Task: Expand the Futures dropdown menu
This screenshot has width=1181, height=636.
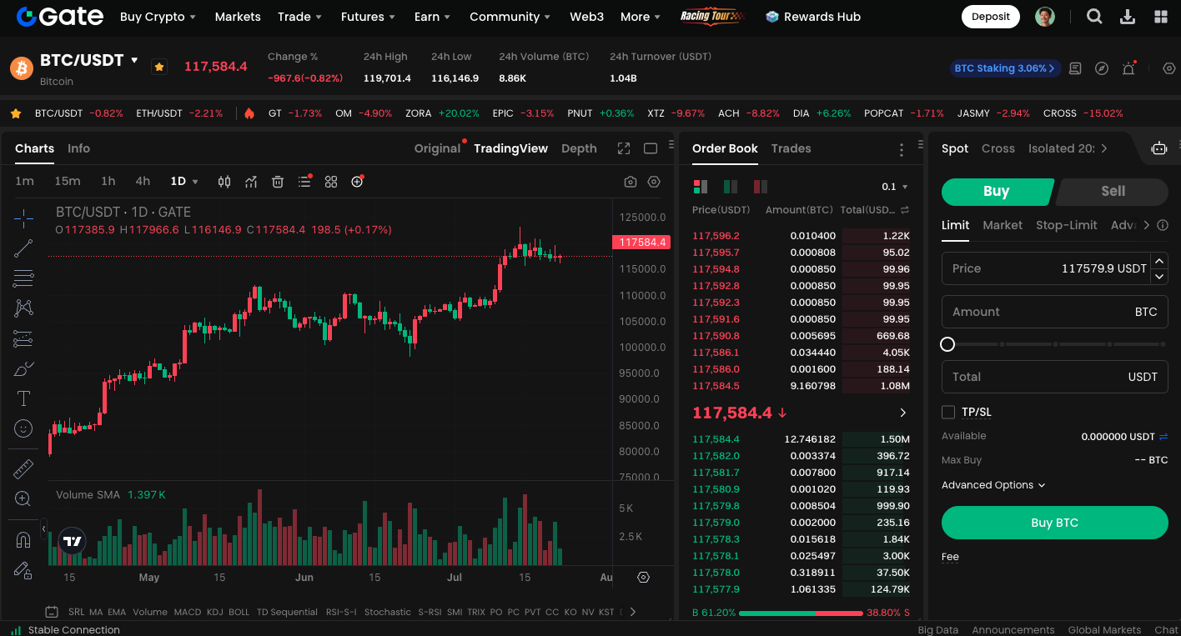Action: point(369,17)
